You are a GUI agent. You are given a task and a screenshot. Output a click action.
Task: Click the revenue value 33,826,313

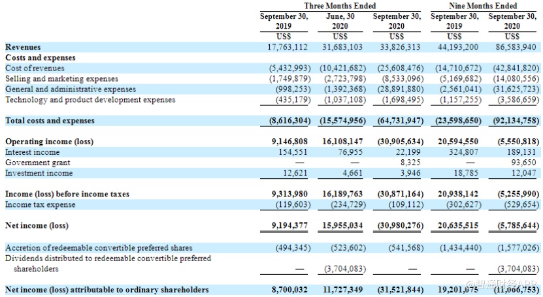[398, 47]
